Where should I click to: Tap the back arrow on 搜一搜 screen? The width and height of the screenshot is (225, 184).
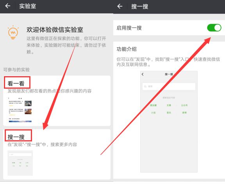click(x=120, y=6)
